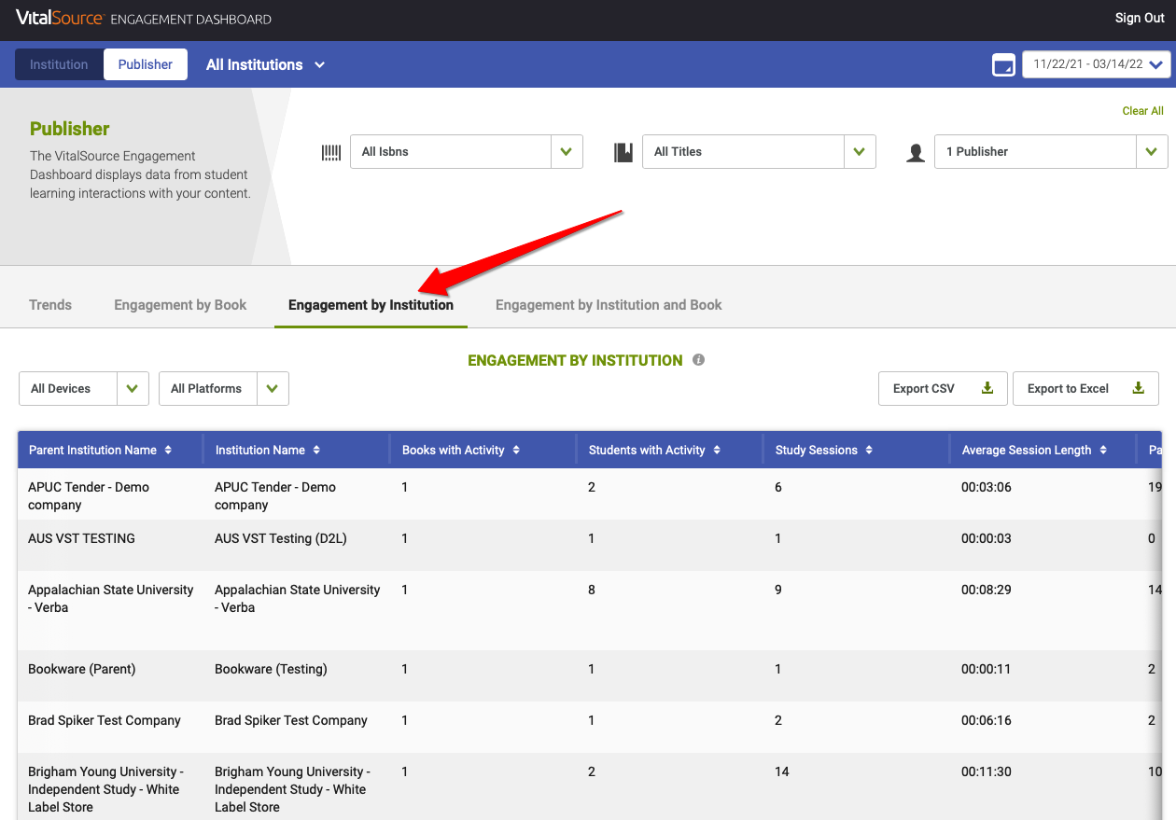
Task: Click session length 00:03:06
Action: (x=987, y=487)
